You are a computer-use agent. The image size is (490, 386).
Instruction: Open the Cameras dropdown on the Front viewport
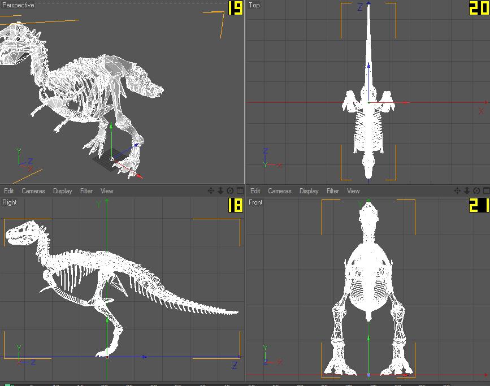tap(279, 191)
